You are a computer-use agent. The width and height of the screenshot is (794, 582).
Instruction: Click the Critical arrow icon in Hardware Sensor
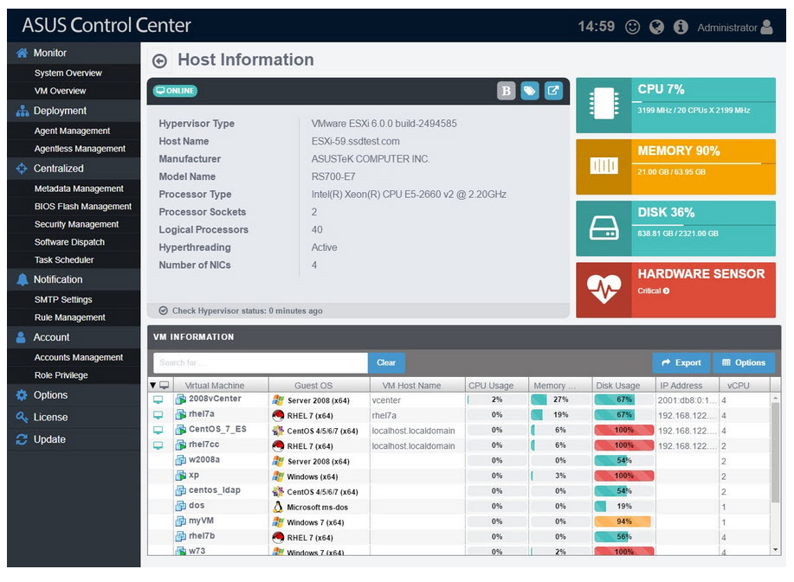(667, 291)
